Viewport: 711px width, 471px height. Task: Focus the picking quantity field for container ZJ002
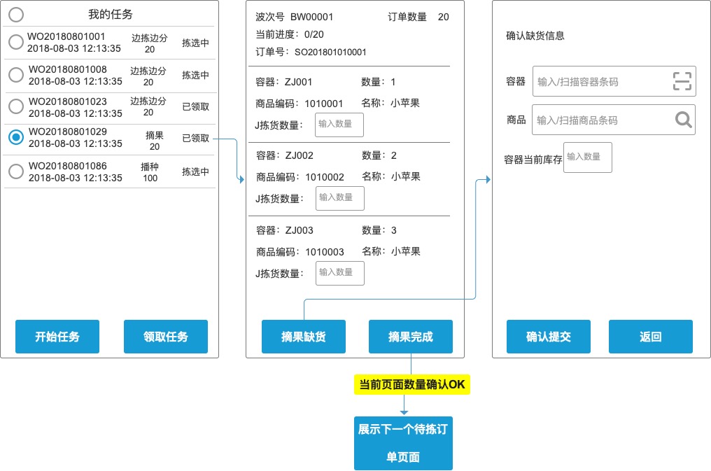339,198
